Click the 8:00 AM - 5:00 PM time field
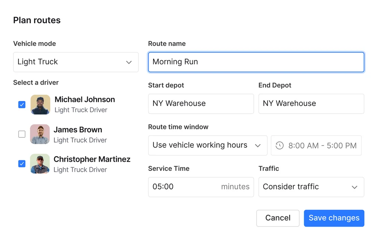374x240 pixels. (x=316, y=145)
